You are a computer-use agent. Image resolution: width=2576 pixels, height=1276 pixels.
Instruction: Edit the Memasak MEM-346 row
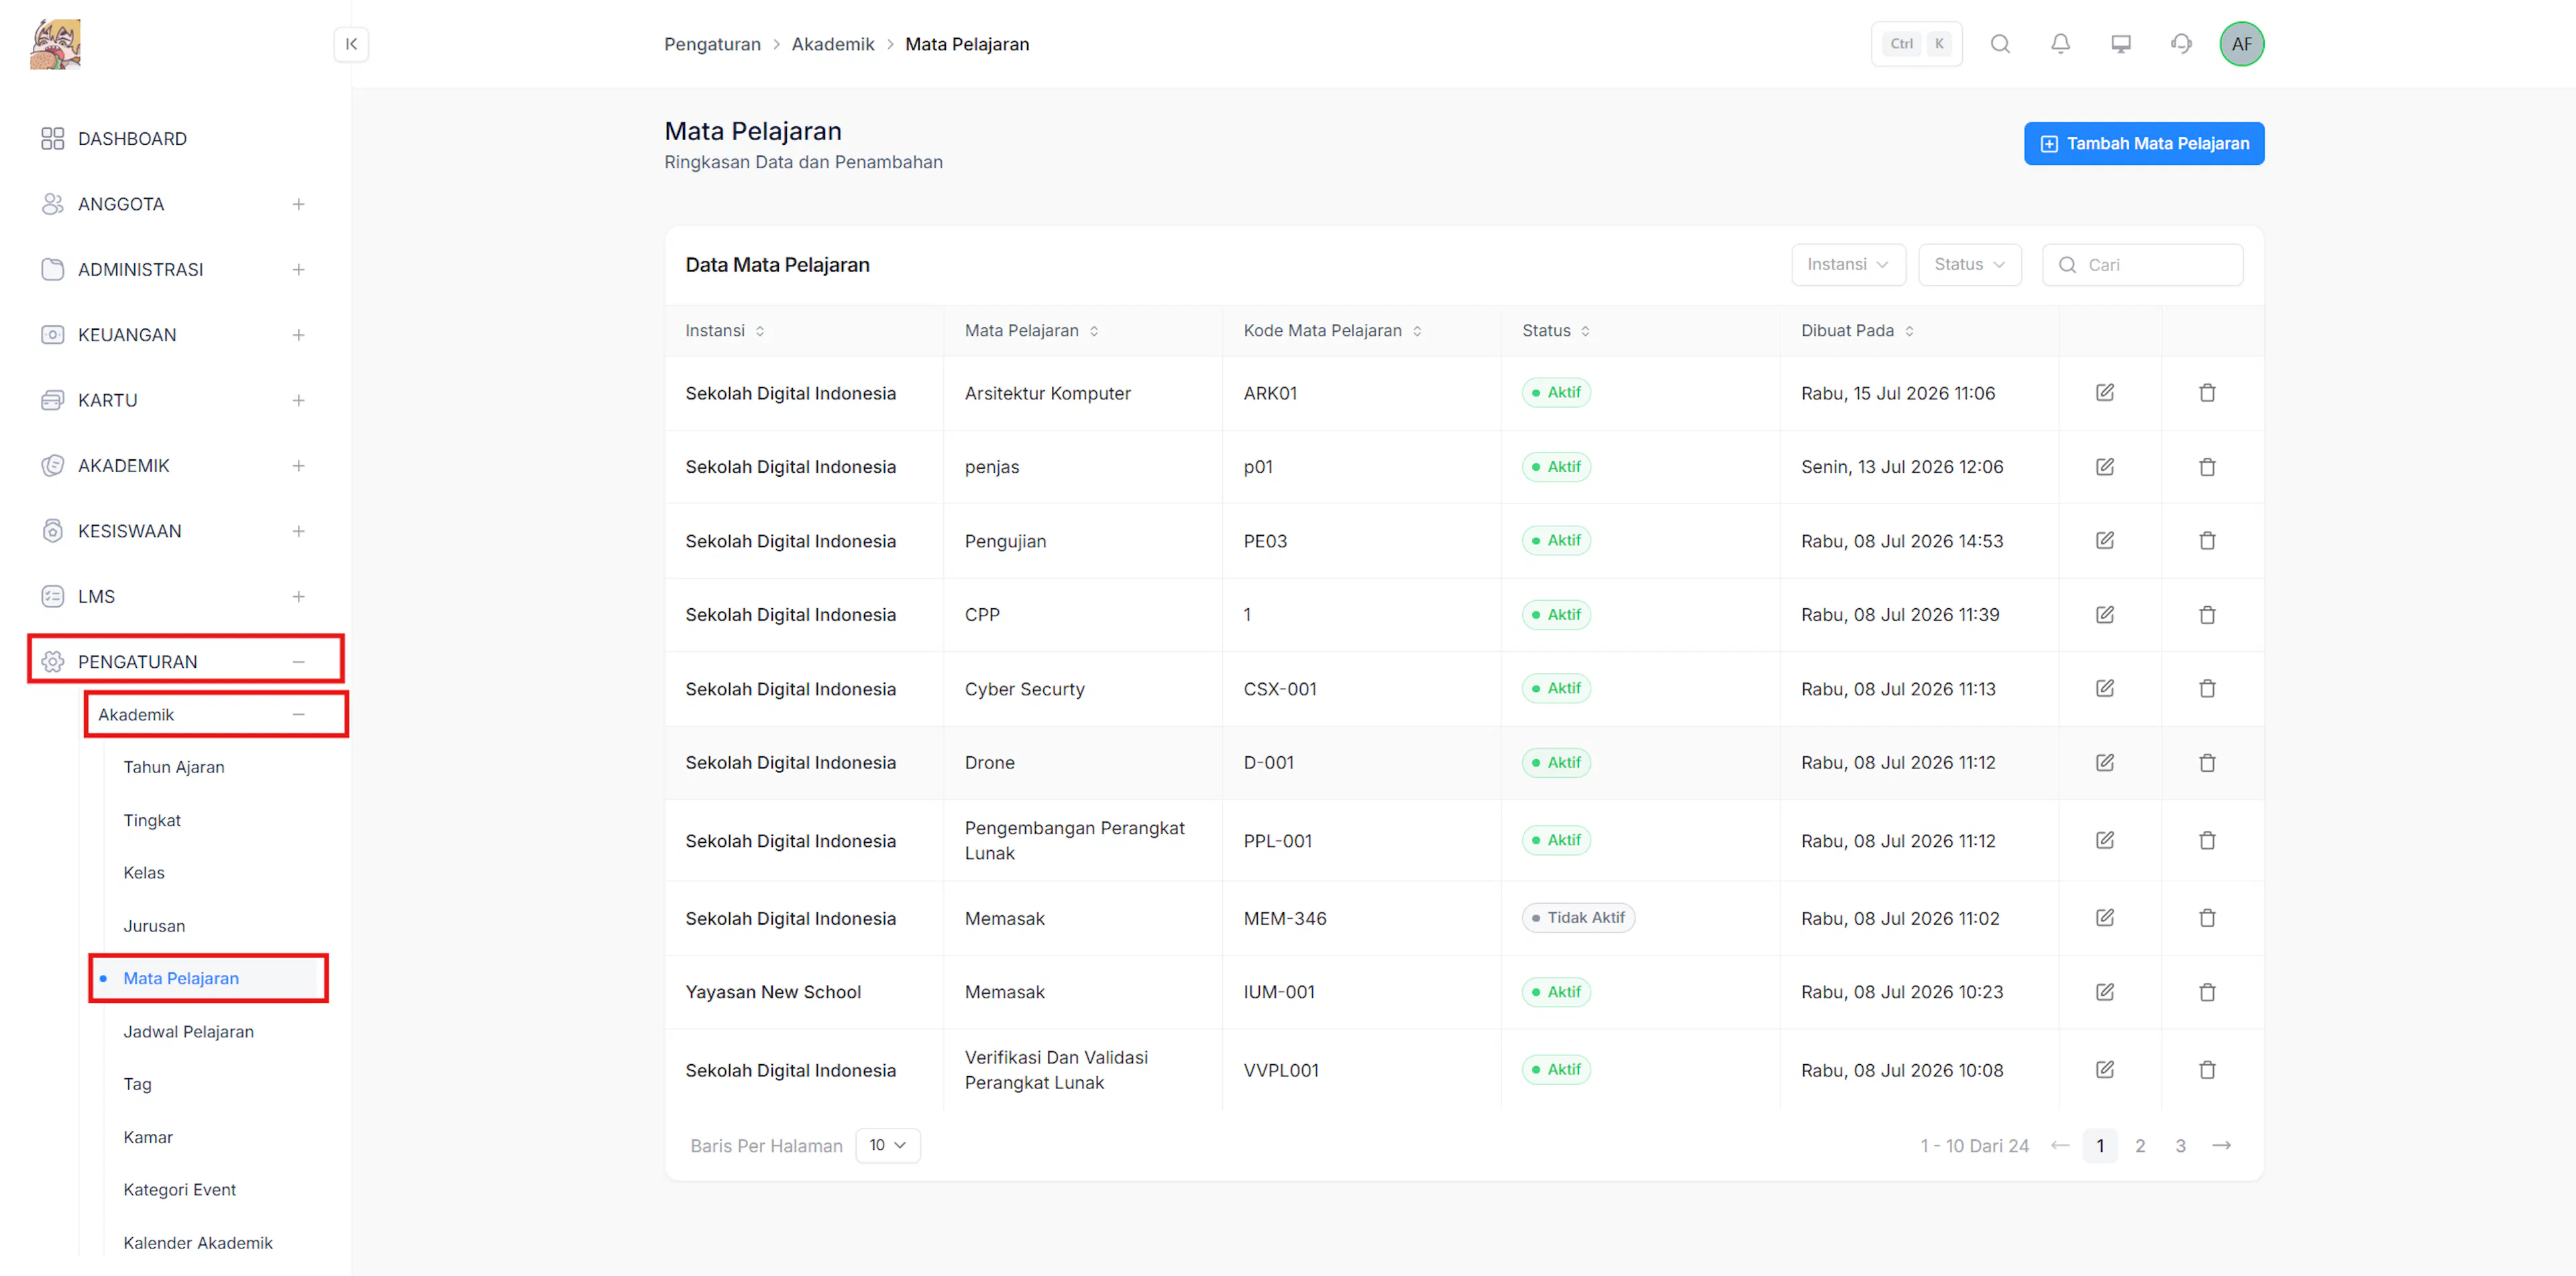[x=2104, y=917]
